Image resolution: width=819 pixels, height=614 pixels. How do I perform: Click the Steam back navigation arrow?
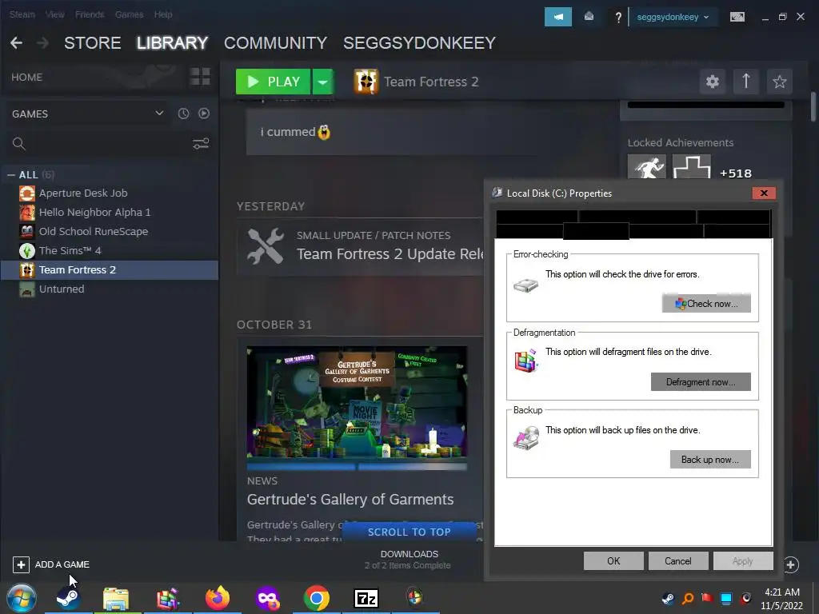[x=16, y=43]
